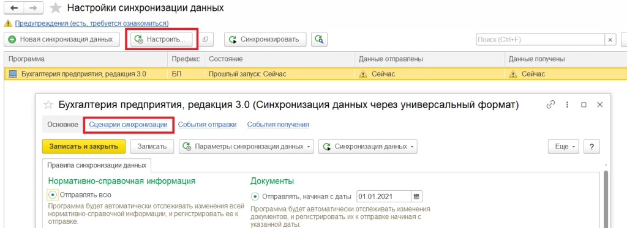Click the Записать button
627x228 pixels.
point(152,146)
